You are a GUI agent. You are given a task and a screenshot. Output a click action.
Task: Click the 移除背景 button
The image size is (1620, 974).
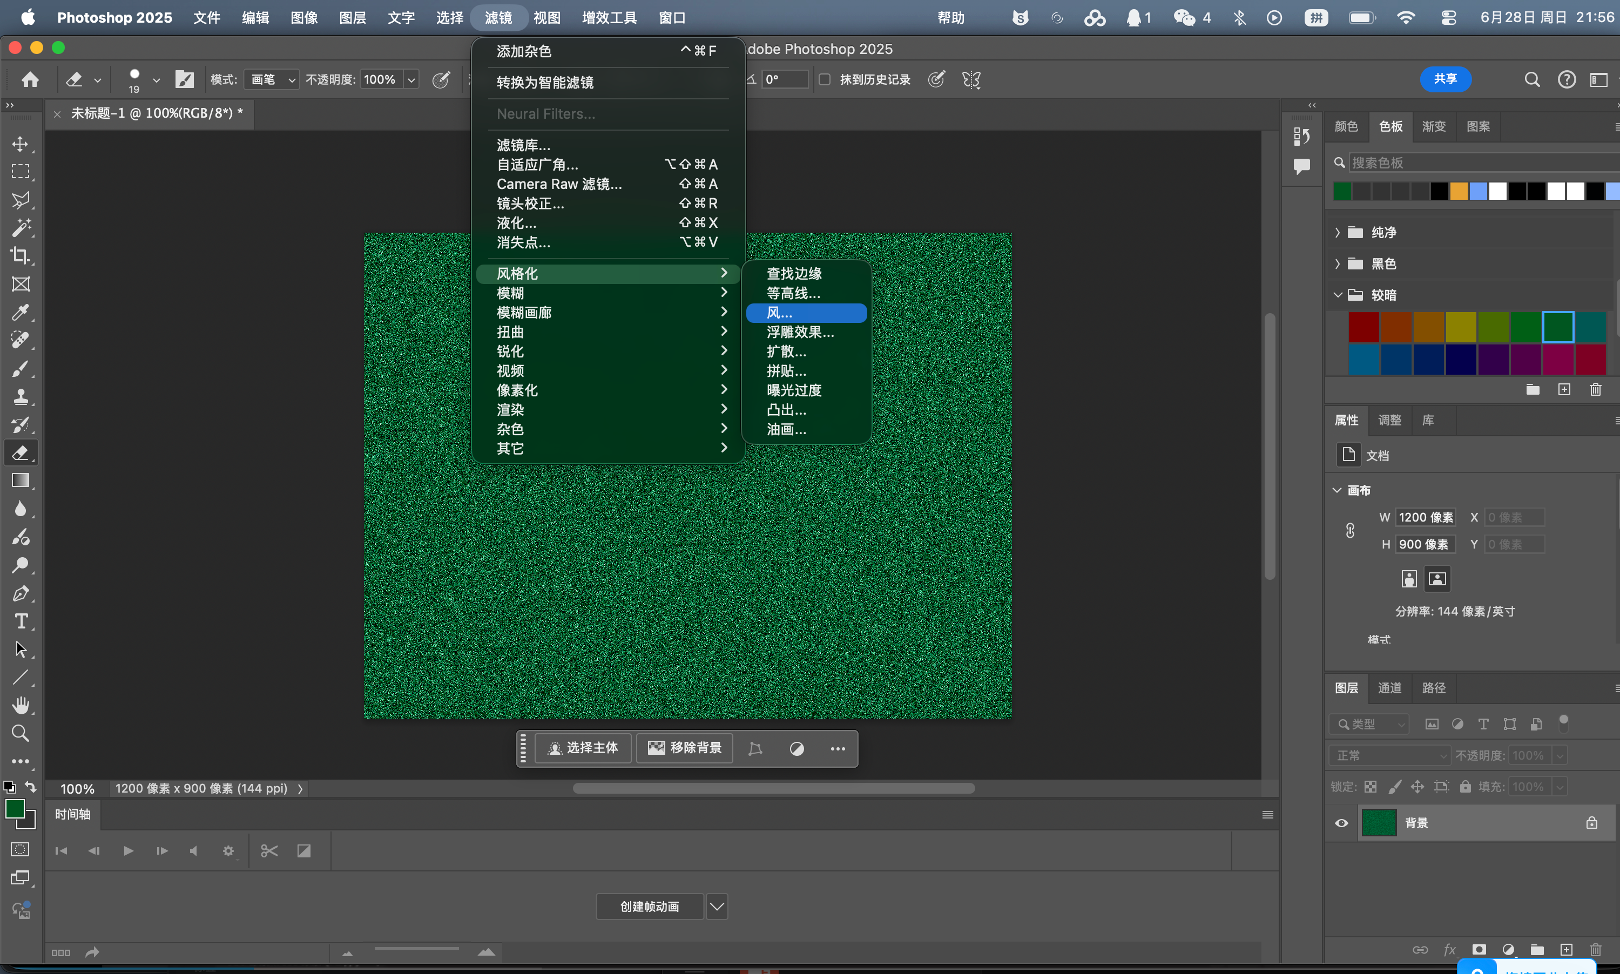(685, 748)
